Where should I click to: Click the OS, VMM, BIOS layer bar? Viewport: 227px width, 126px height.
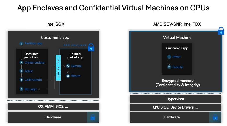tap(53, 106)
